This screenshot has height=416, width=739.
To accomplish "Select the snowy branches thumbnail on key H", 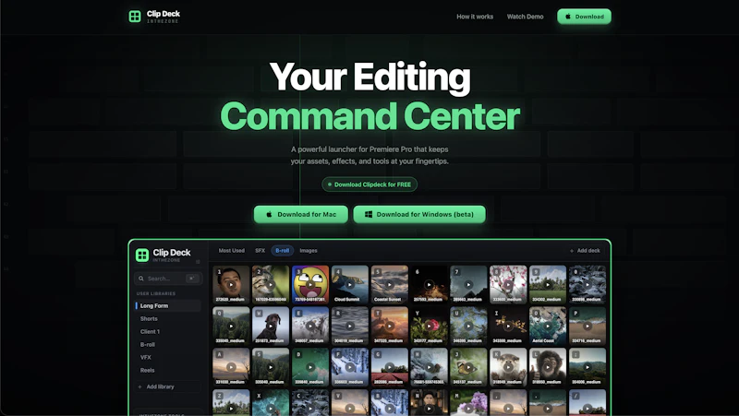I will tap(429, 367).
